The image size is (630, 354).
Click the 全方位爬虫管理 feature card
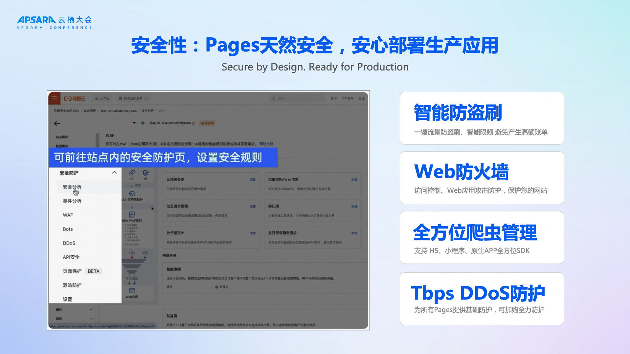(x=482, y=237)
